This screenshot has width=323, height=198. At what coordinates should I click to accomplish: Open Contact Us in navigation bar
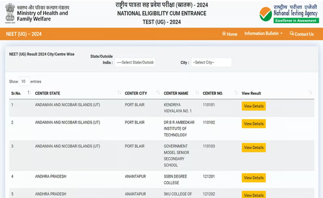pyautogui.click(x=302, y=34)
